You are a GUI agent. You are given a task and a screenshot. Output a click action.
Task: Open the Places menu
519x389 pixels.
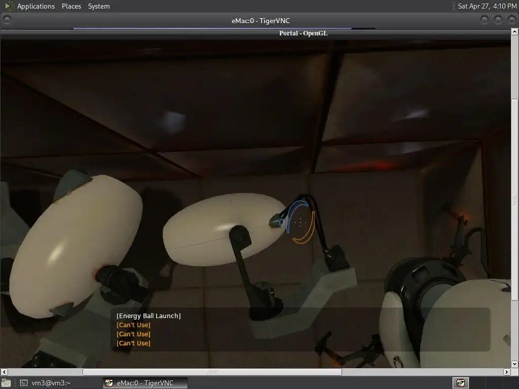[x=71, y=6]
